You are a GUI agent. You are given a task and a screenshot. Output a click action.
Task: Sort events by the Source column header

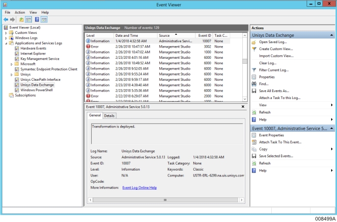(x=176, y=35)
